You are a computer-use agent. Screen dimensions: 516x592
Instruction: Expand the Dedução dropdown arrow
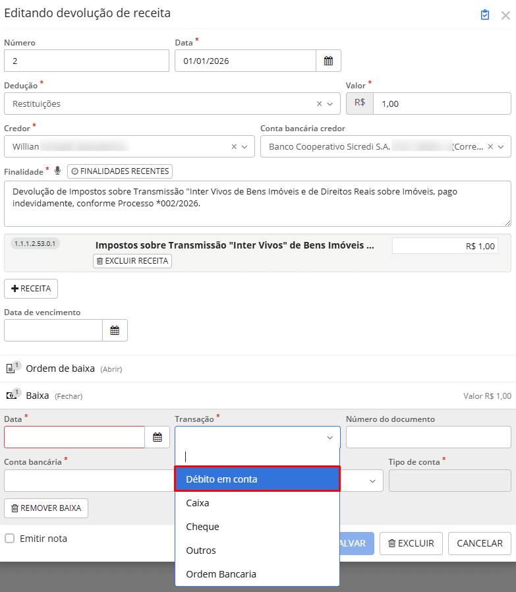click(x=330, y=104)
